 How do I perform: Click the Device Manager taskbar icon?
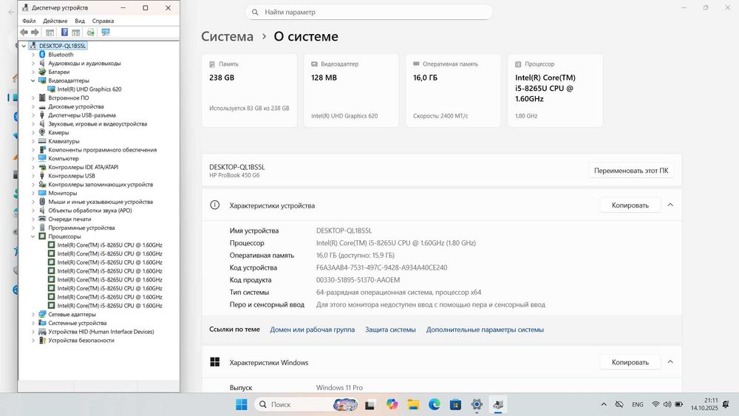point(498,404)
